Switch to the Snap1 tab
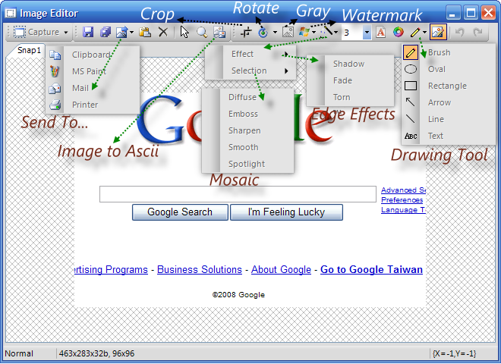The height and width of the screenshot is (364, 501). pos(29,51)
